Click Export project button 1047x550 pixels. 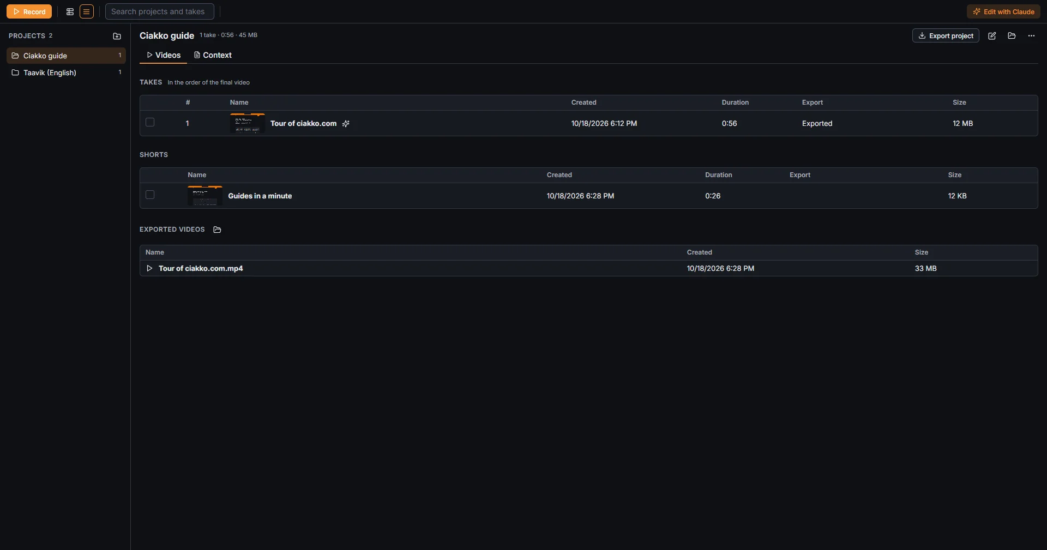(x=946, y=35)
